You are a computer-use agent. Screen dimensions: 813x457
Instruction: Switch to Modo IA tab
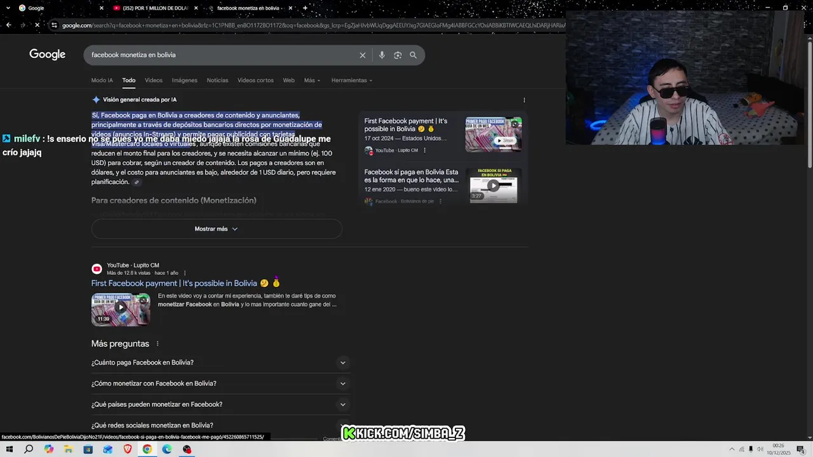pyautogui.click(x=102, y=81)
